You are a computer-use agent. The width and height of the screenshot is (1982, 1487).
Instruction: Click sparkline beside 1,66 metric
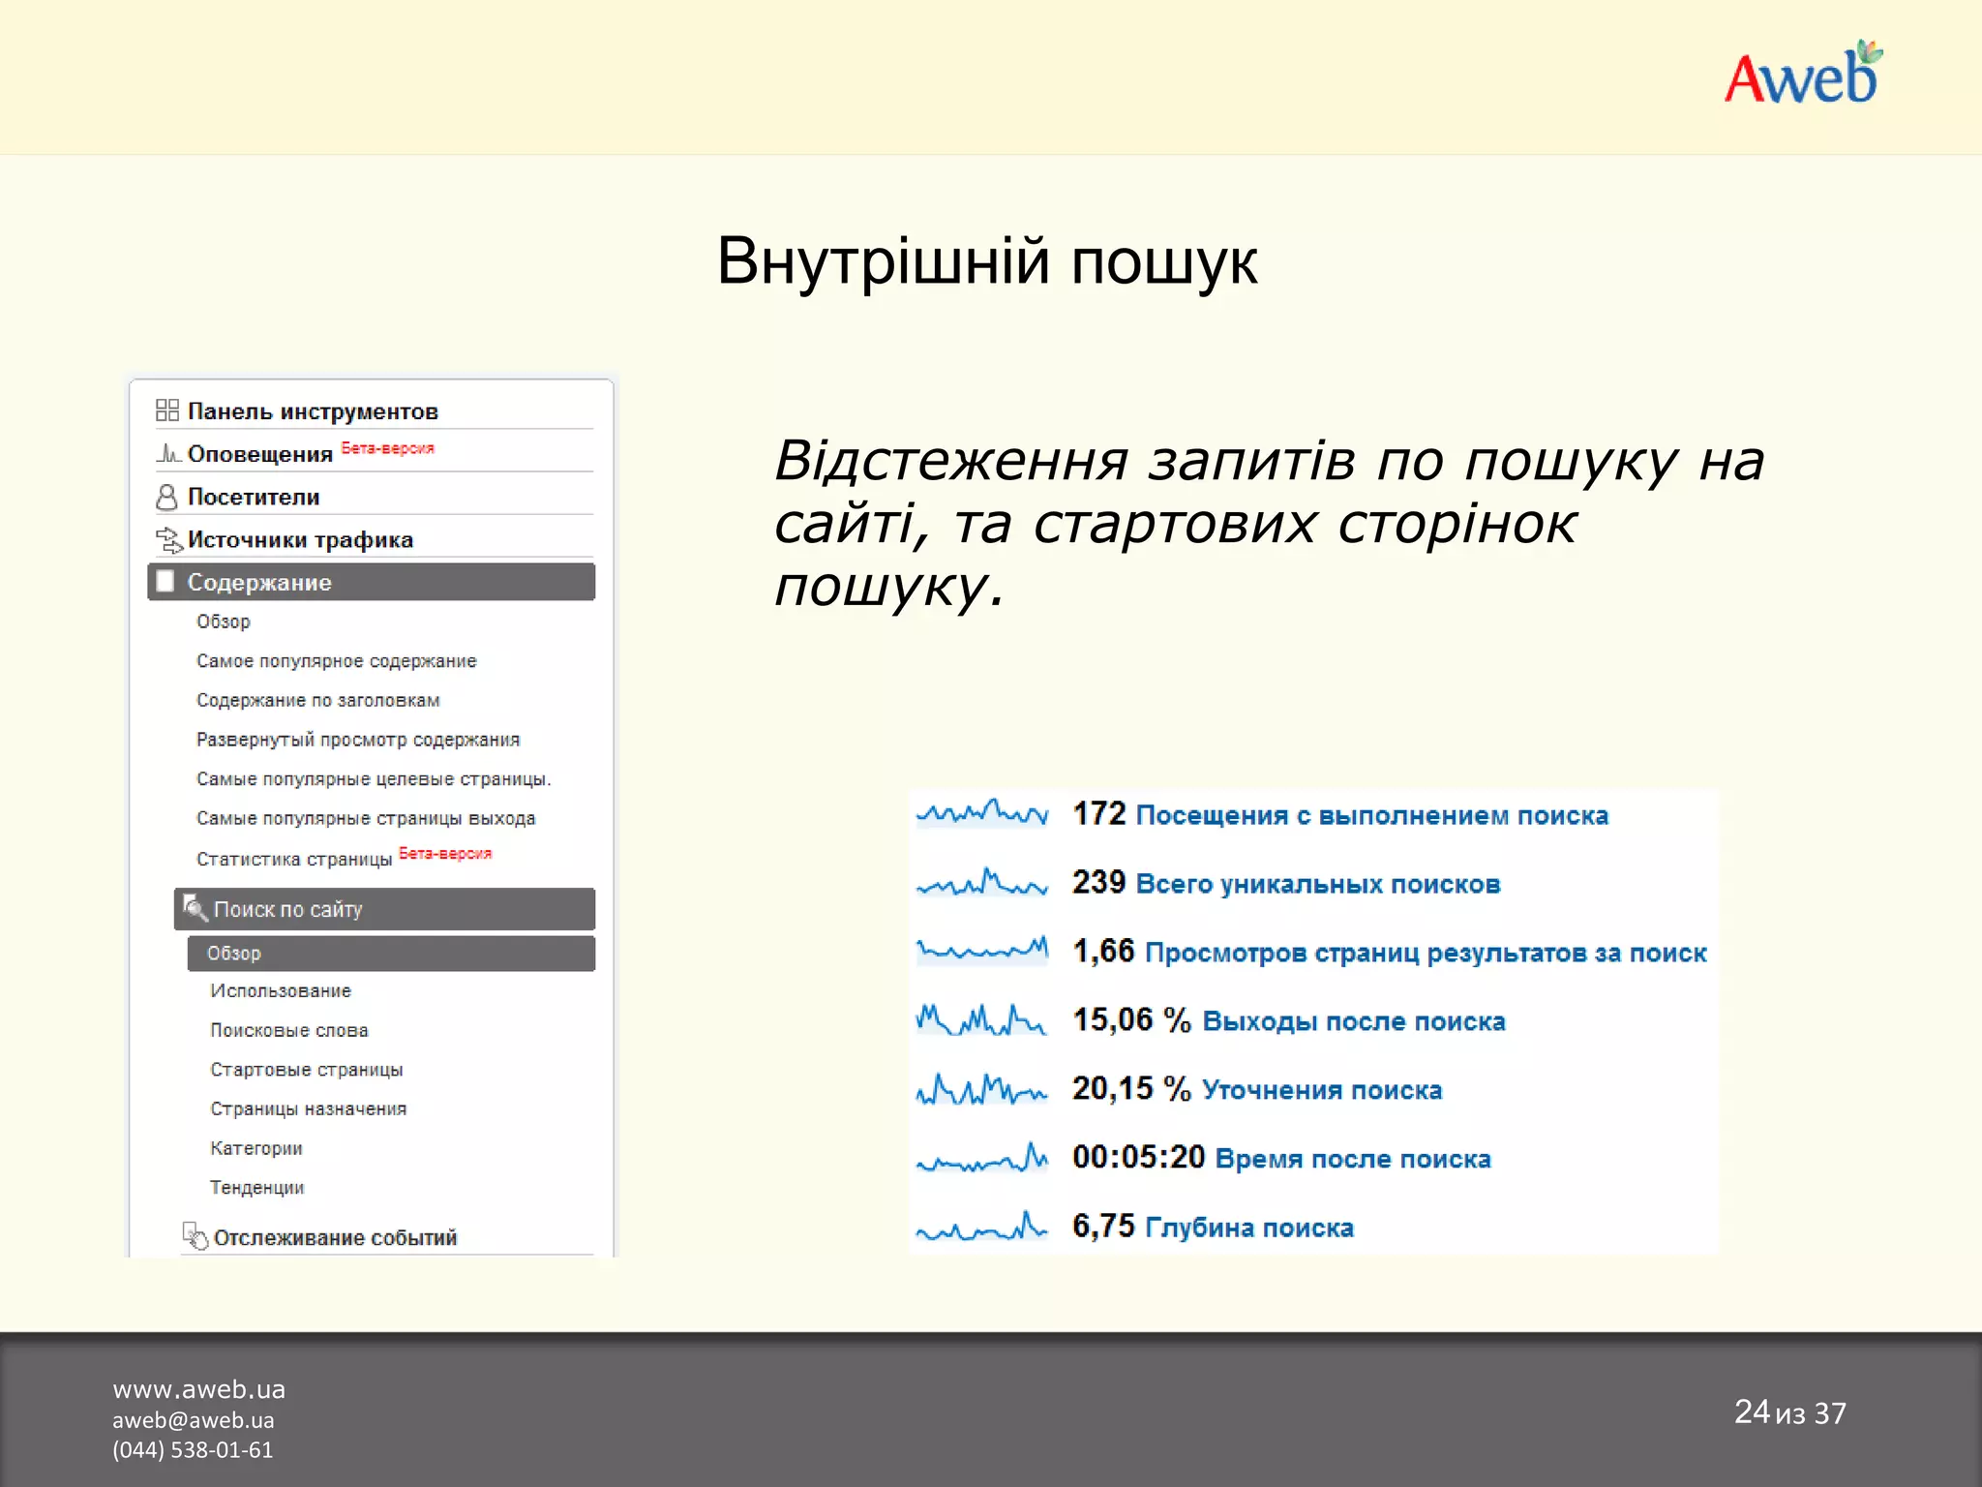pyautogui.click(x=982, y=951)
